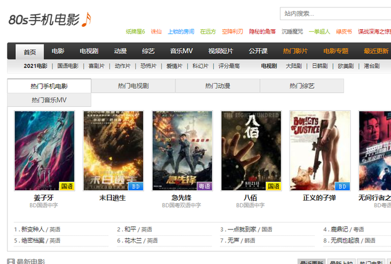Screen dimensions: 391x264
Task: Click the 急先锋 title link
Action: 181,198
